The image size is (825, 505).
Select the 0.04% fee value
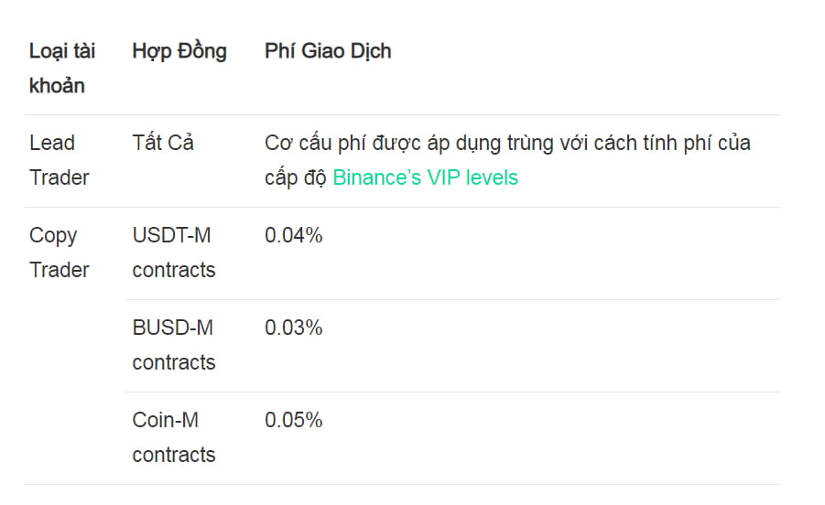point(294,235)
